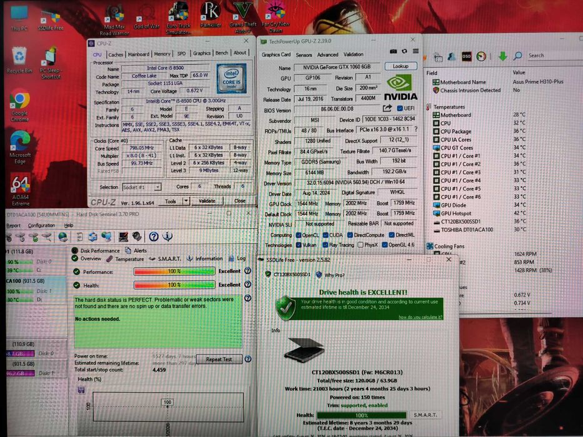Open the GPU-Z hamburger menu
This screenshot has width=583, height=437.
point(416,51)
